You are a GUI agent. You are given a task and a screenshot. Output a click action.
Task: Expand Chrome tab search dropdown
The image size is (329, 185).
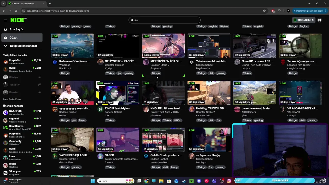pyautogui.click(x=3, y=3)
